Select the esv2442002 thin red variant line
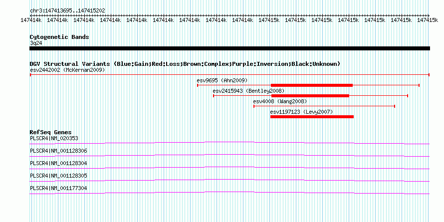This screenshot has height=222, width=444. point(229,75)
